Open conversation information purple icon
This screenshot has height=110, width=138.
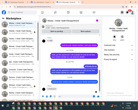point(97,21)
